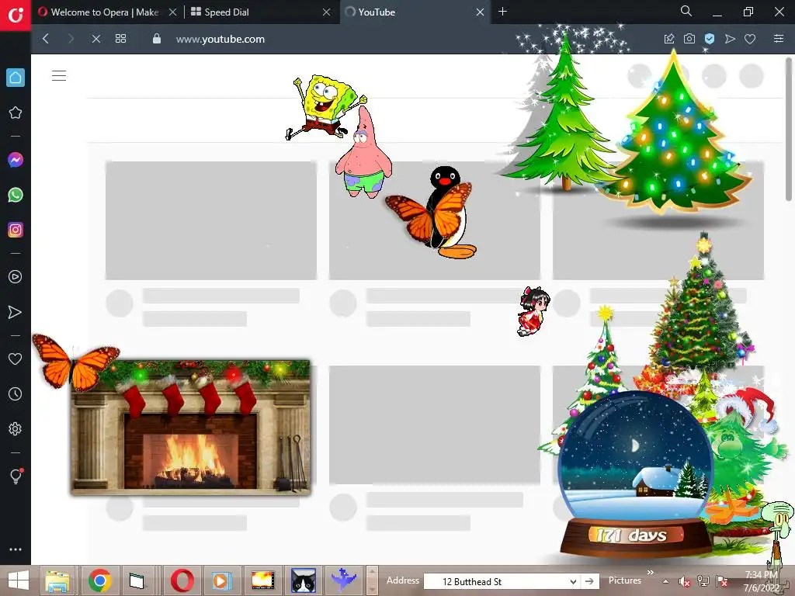
Task: Click the lightbulb tips icon in sidebar
Action: click(16, 476)
